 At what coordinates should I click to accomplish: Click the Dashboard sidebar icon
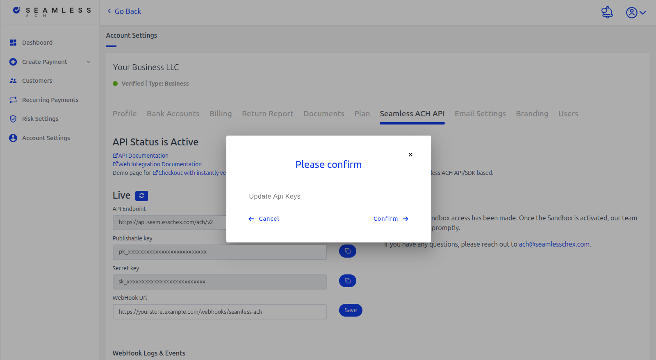13,43
